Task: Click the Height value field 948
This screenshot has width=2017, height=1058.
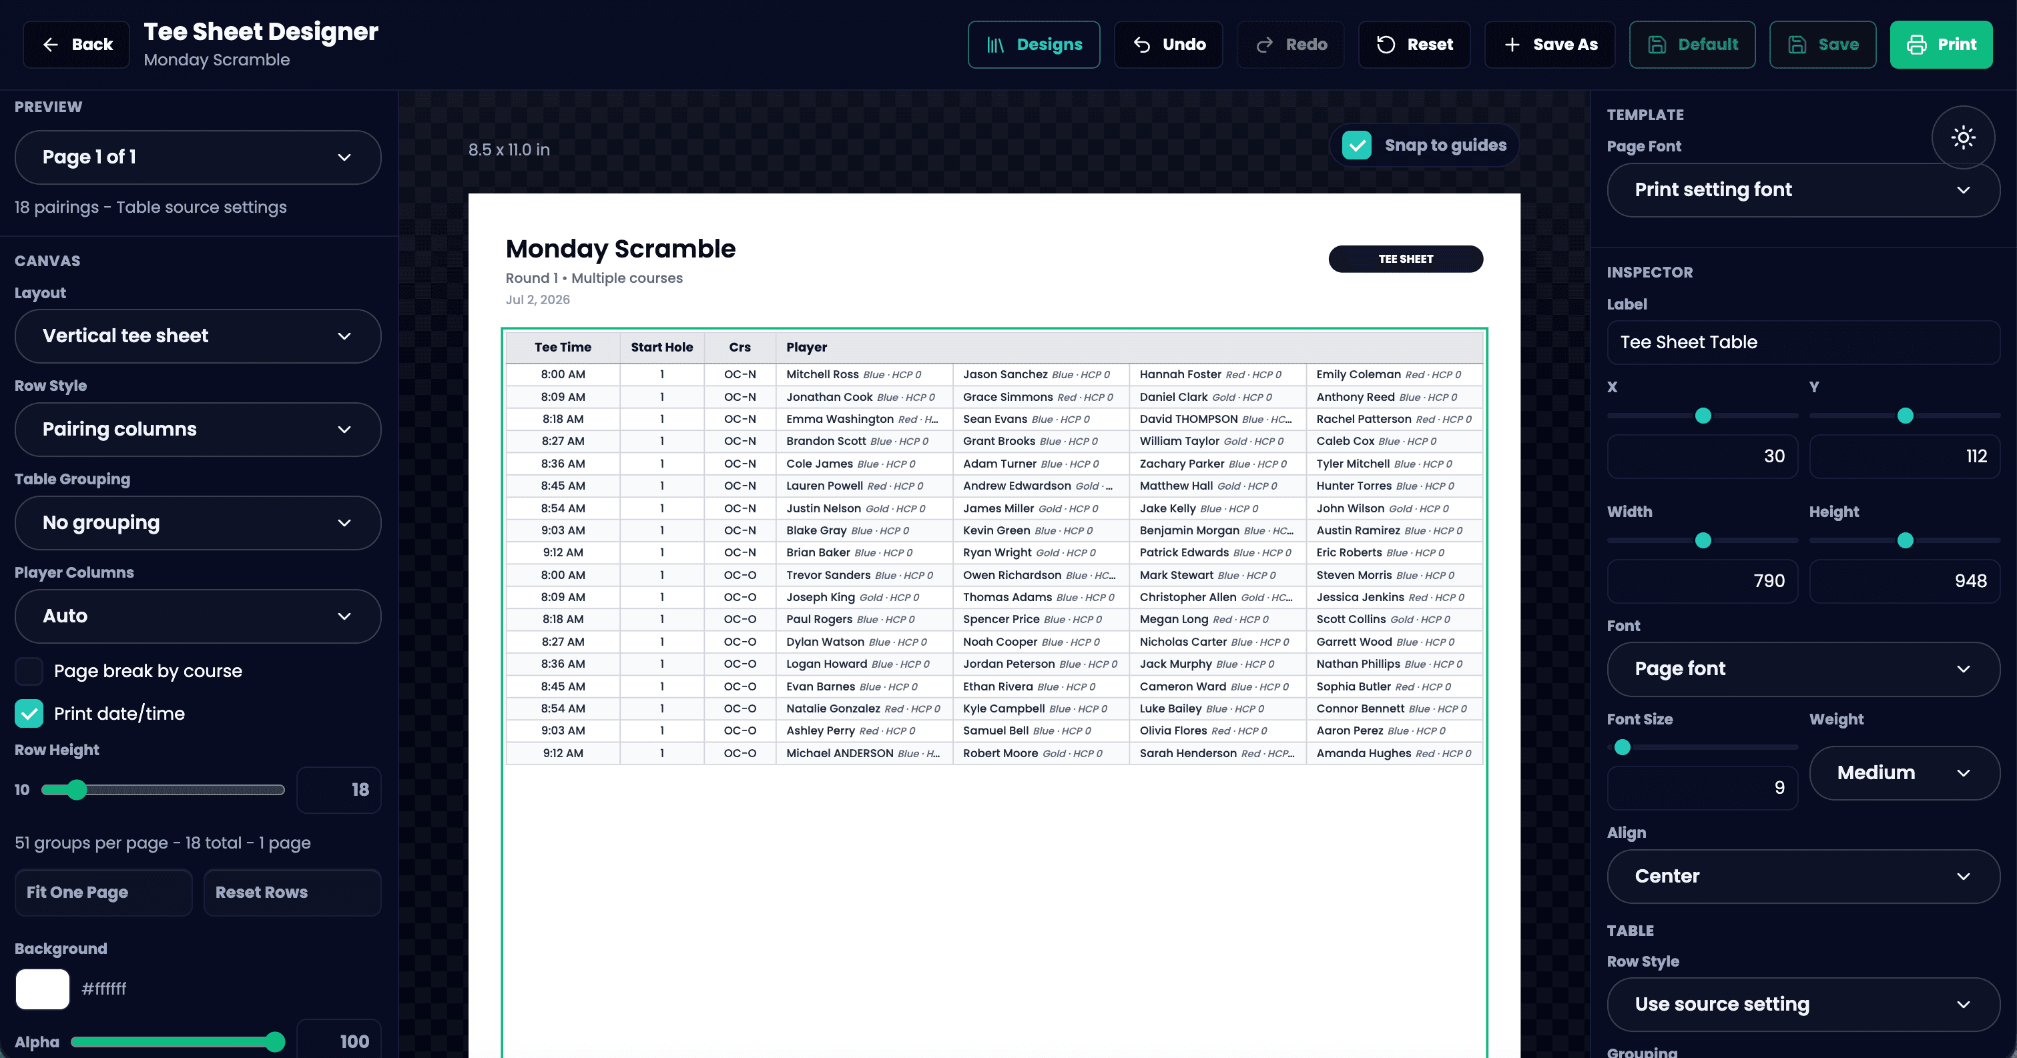Action: click(1904, 582)
